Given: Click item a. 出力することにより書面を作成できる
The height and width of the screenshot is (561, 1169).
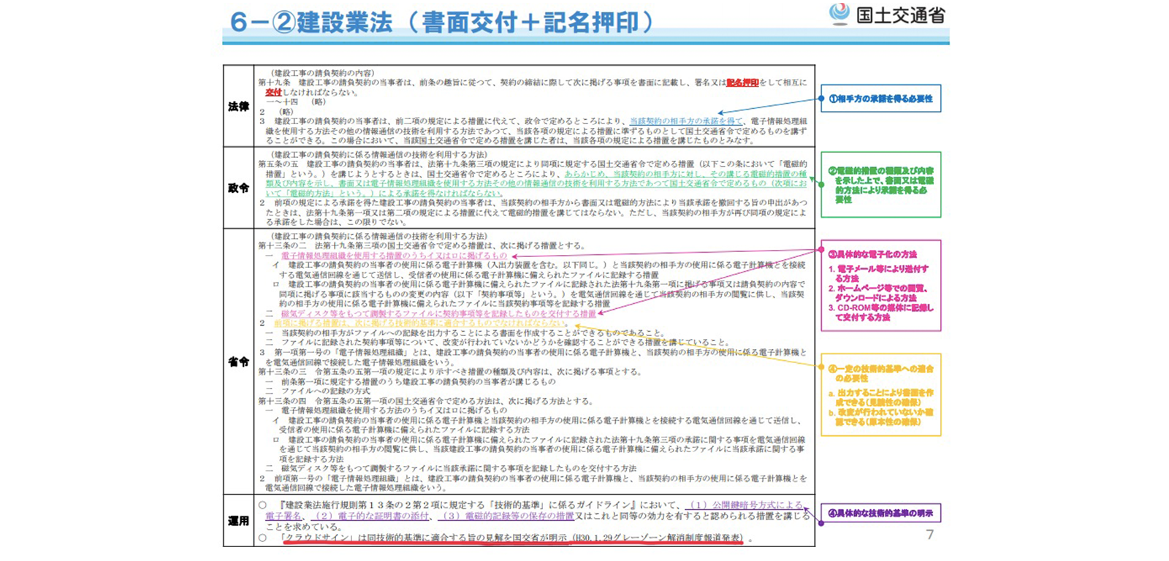Looking at the screenshot, I should tap(880, 397).
